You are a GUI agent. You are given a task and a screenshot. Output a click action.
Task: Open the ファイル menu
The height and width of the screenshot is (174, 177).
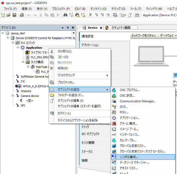10,9
